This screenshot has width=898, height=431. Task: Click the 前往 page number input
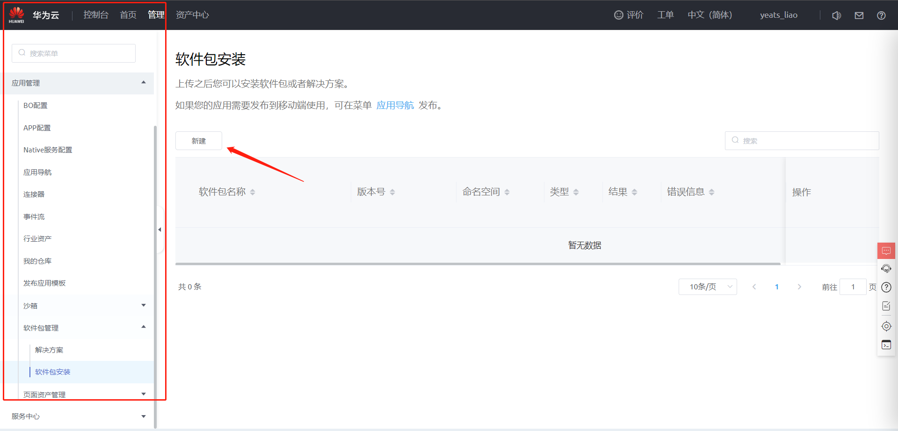[853, 287]
